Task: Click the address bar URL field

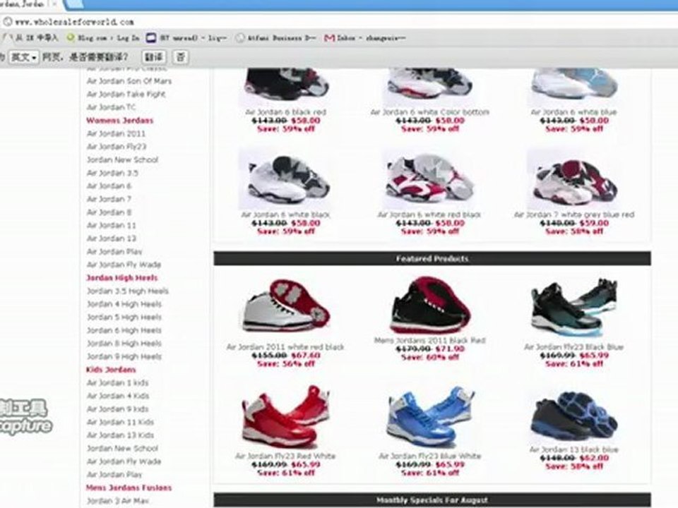Action: tap(338, 22)
